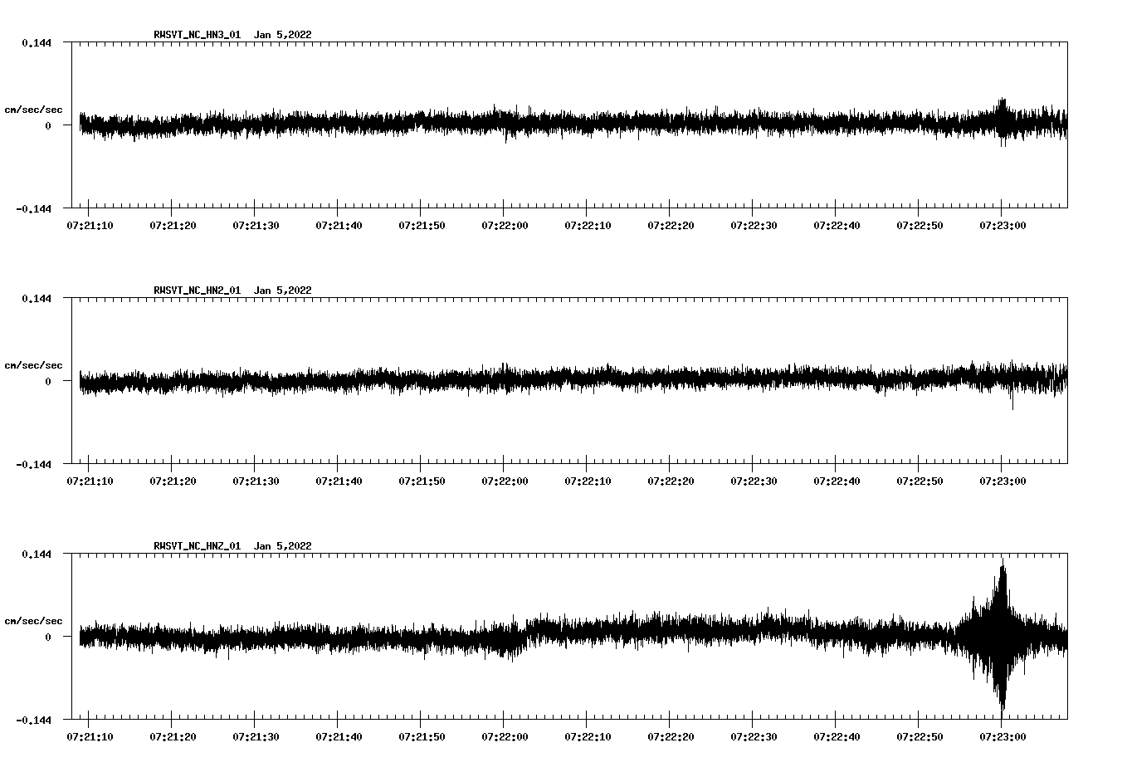Select the 07:22:20 time label beneath HNZ chart
Viewport: 1127px width, 767px height.
coord(671,736)
